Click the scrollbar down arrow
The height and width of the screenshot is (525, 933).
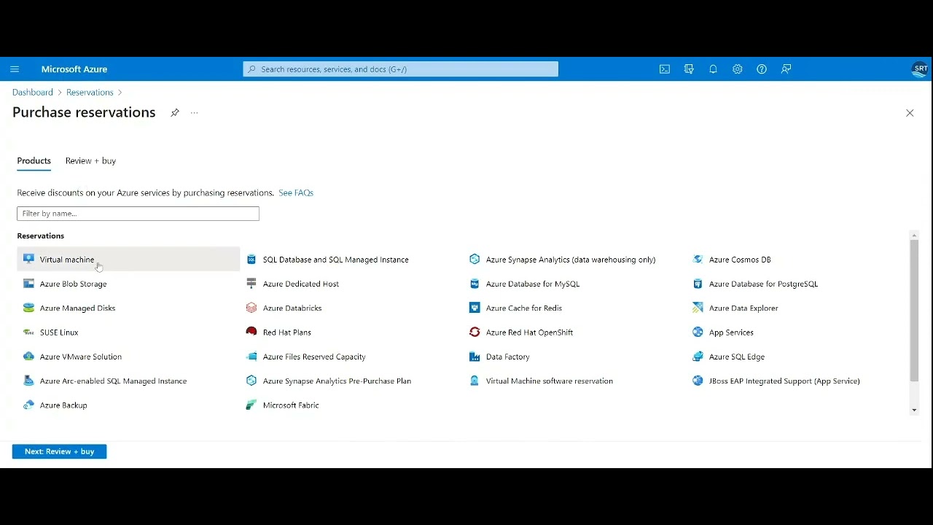(914, 411)
